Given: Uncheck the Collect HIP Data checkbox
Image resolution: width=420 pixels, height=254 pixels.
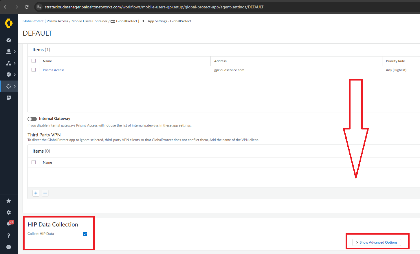Looking at the screenshot, I should (x=85, y=234).
